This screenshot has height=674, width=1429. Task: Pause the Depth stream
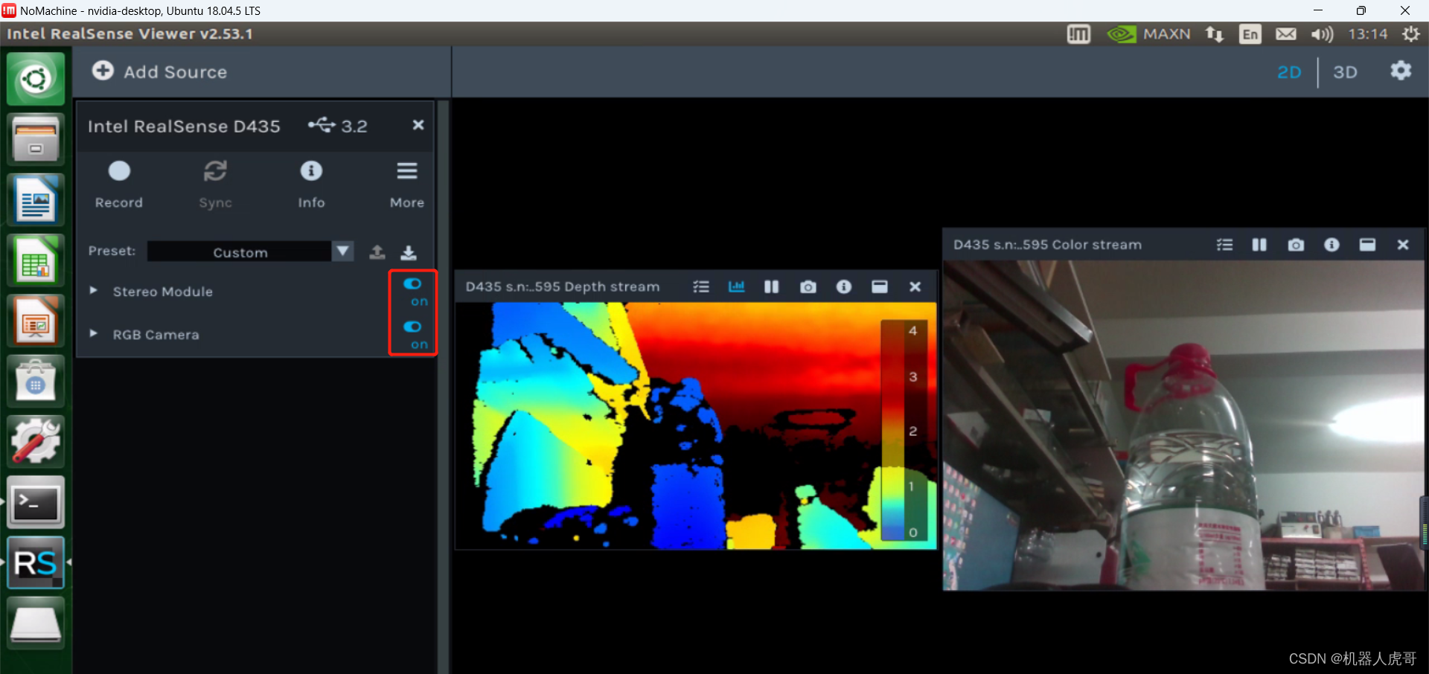pos(772,286)
